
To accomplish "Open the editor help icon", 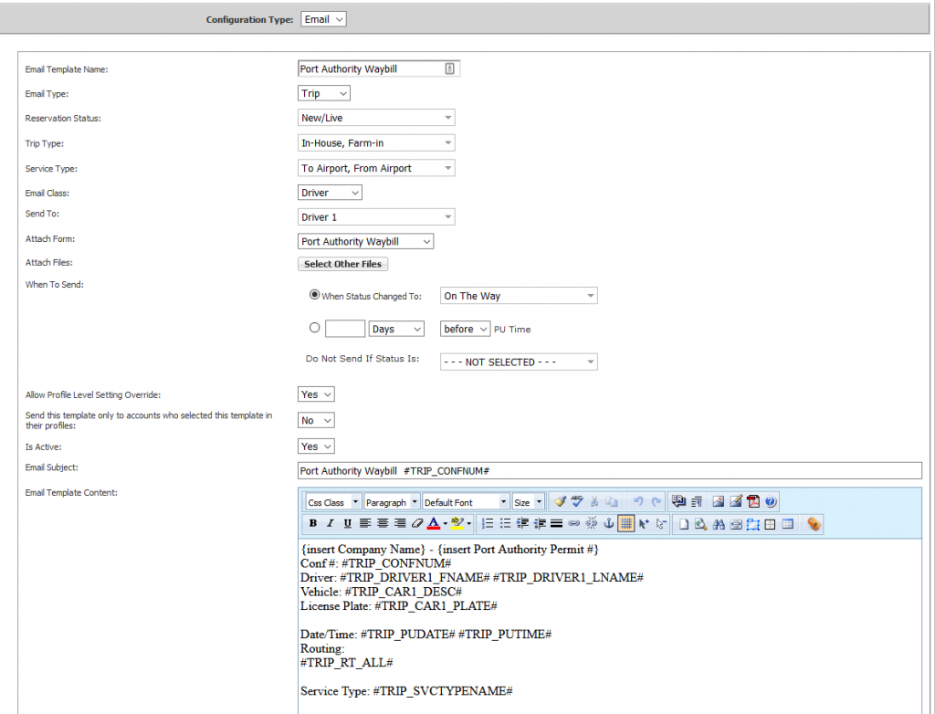I will 771,501.
